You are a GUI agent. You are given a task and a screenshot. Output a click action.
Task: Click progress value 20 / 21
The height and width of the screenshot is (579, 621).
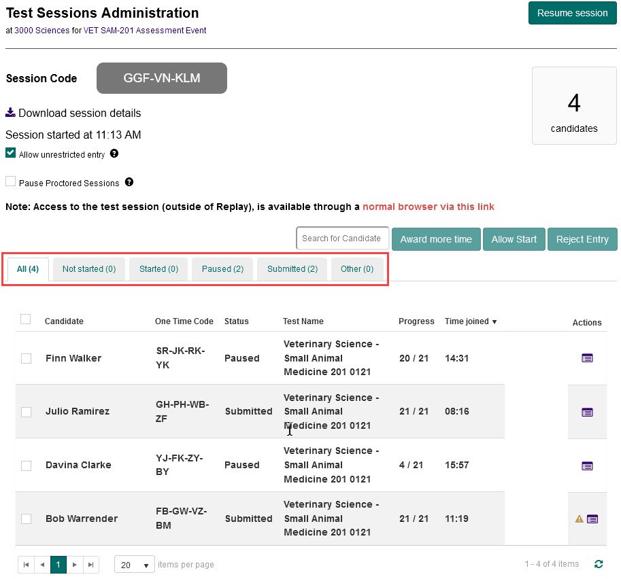[x=414, y=358]
